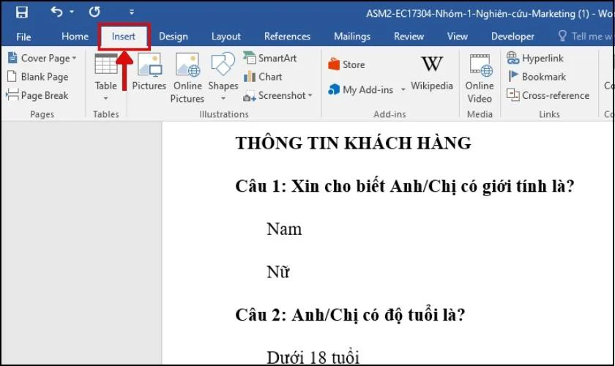The height and width of the screenshot is (366, 615).
Task: Click the text Dưới 18 tuổi
Action: [x=313, y=356]
